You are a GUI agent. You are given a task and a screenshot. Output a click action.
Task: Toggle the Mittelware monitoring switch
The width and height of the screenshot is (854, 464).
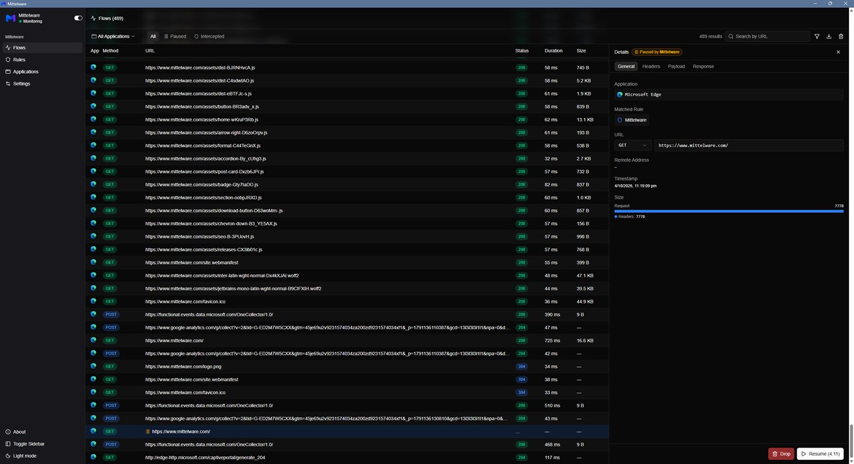tap(78, 18)
